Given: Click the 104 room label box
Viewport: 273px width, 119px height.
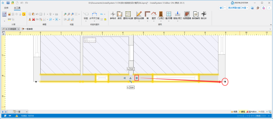Looking at the screenshot, I should coord(90,40).
